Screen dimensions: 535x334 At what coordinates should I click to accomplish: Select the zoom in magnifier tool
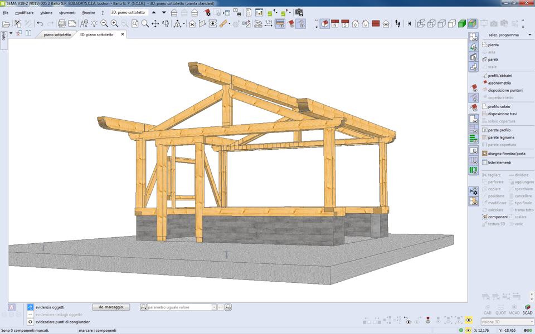[x=114, y=24]
